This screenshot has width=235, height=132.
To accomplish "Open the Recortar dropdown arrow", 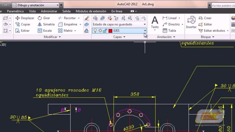I will click(79, 18).
